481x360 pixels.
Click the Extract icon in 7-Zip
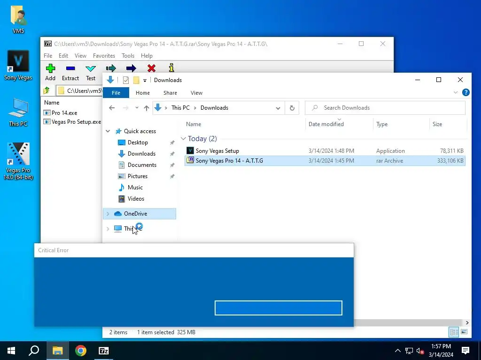(70, 68)
